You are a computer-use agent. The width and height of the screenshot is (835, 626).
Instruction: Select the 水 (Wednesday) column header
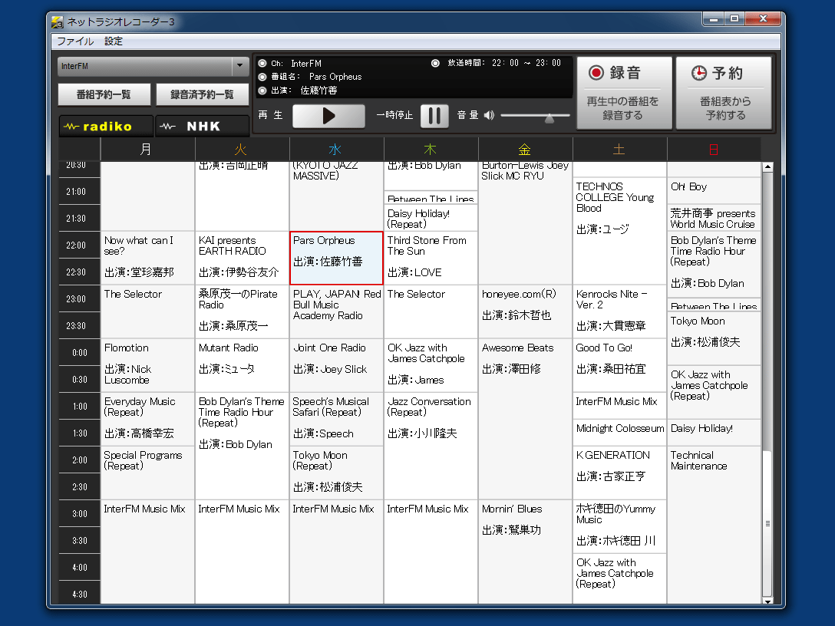point(337,149)
